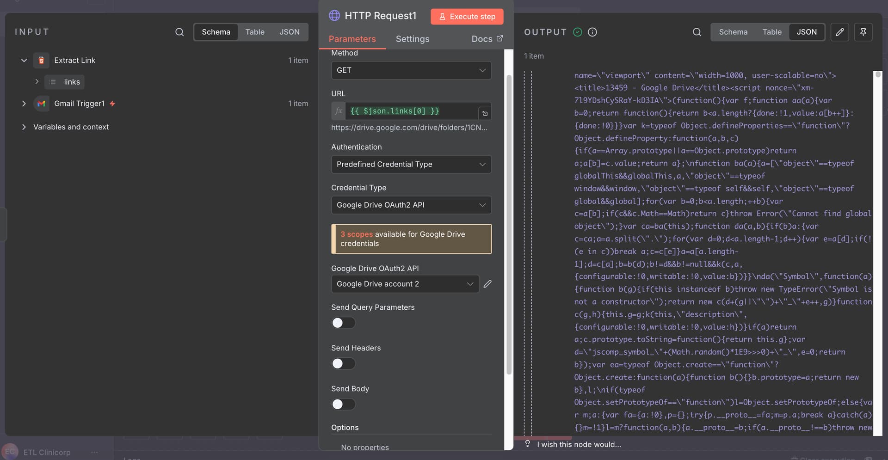Click the HTTP Request1 globe icon

334,15
